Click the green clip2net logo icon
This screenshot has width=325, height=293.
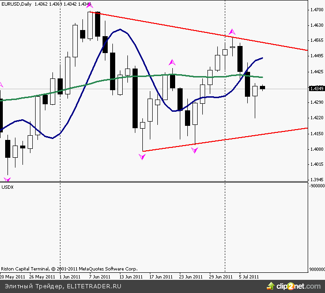click(270, 286)
